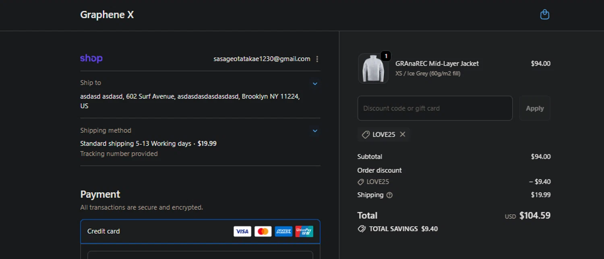Select the Credit card payment option
This screenshot has width=604, height=259.
(x=200, y=231)
